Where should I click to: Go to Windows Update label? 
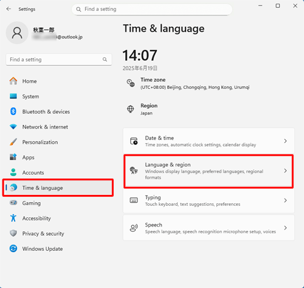43,249
